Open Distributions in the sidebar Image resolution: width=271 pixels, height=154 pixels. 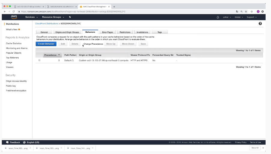[x=12, y=24]
